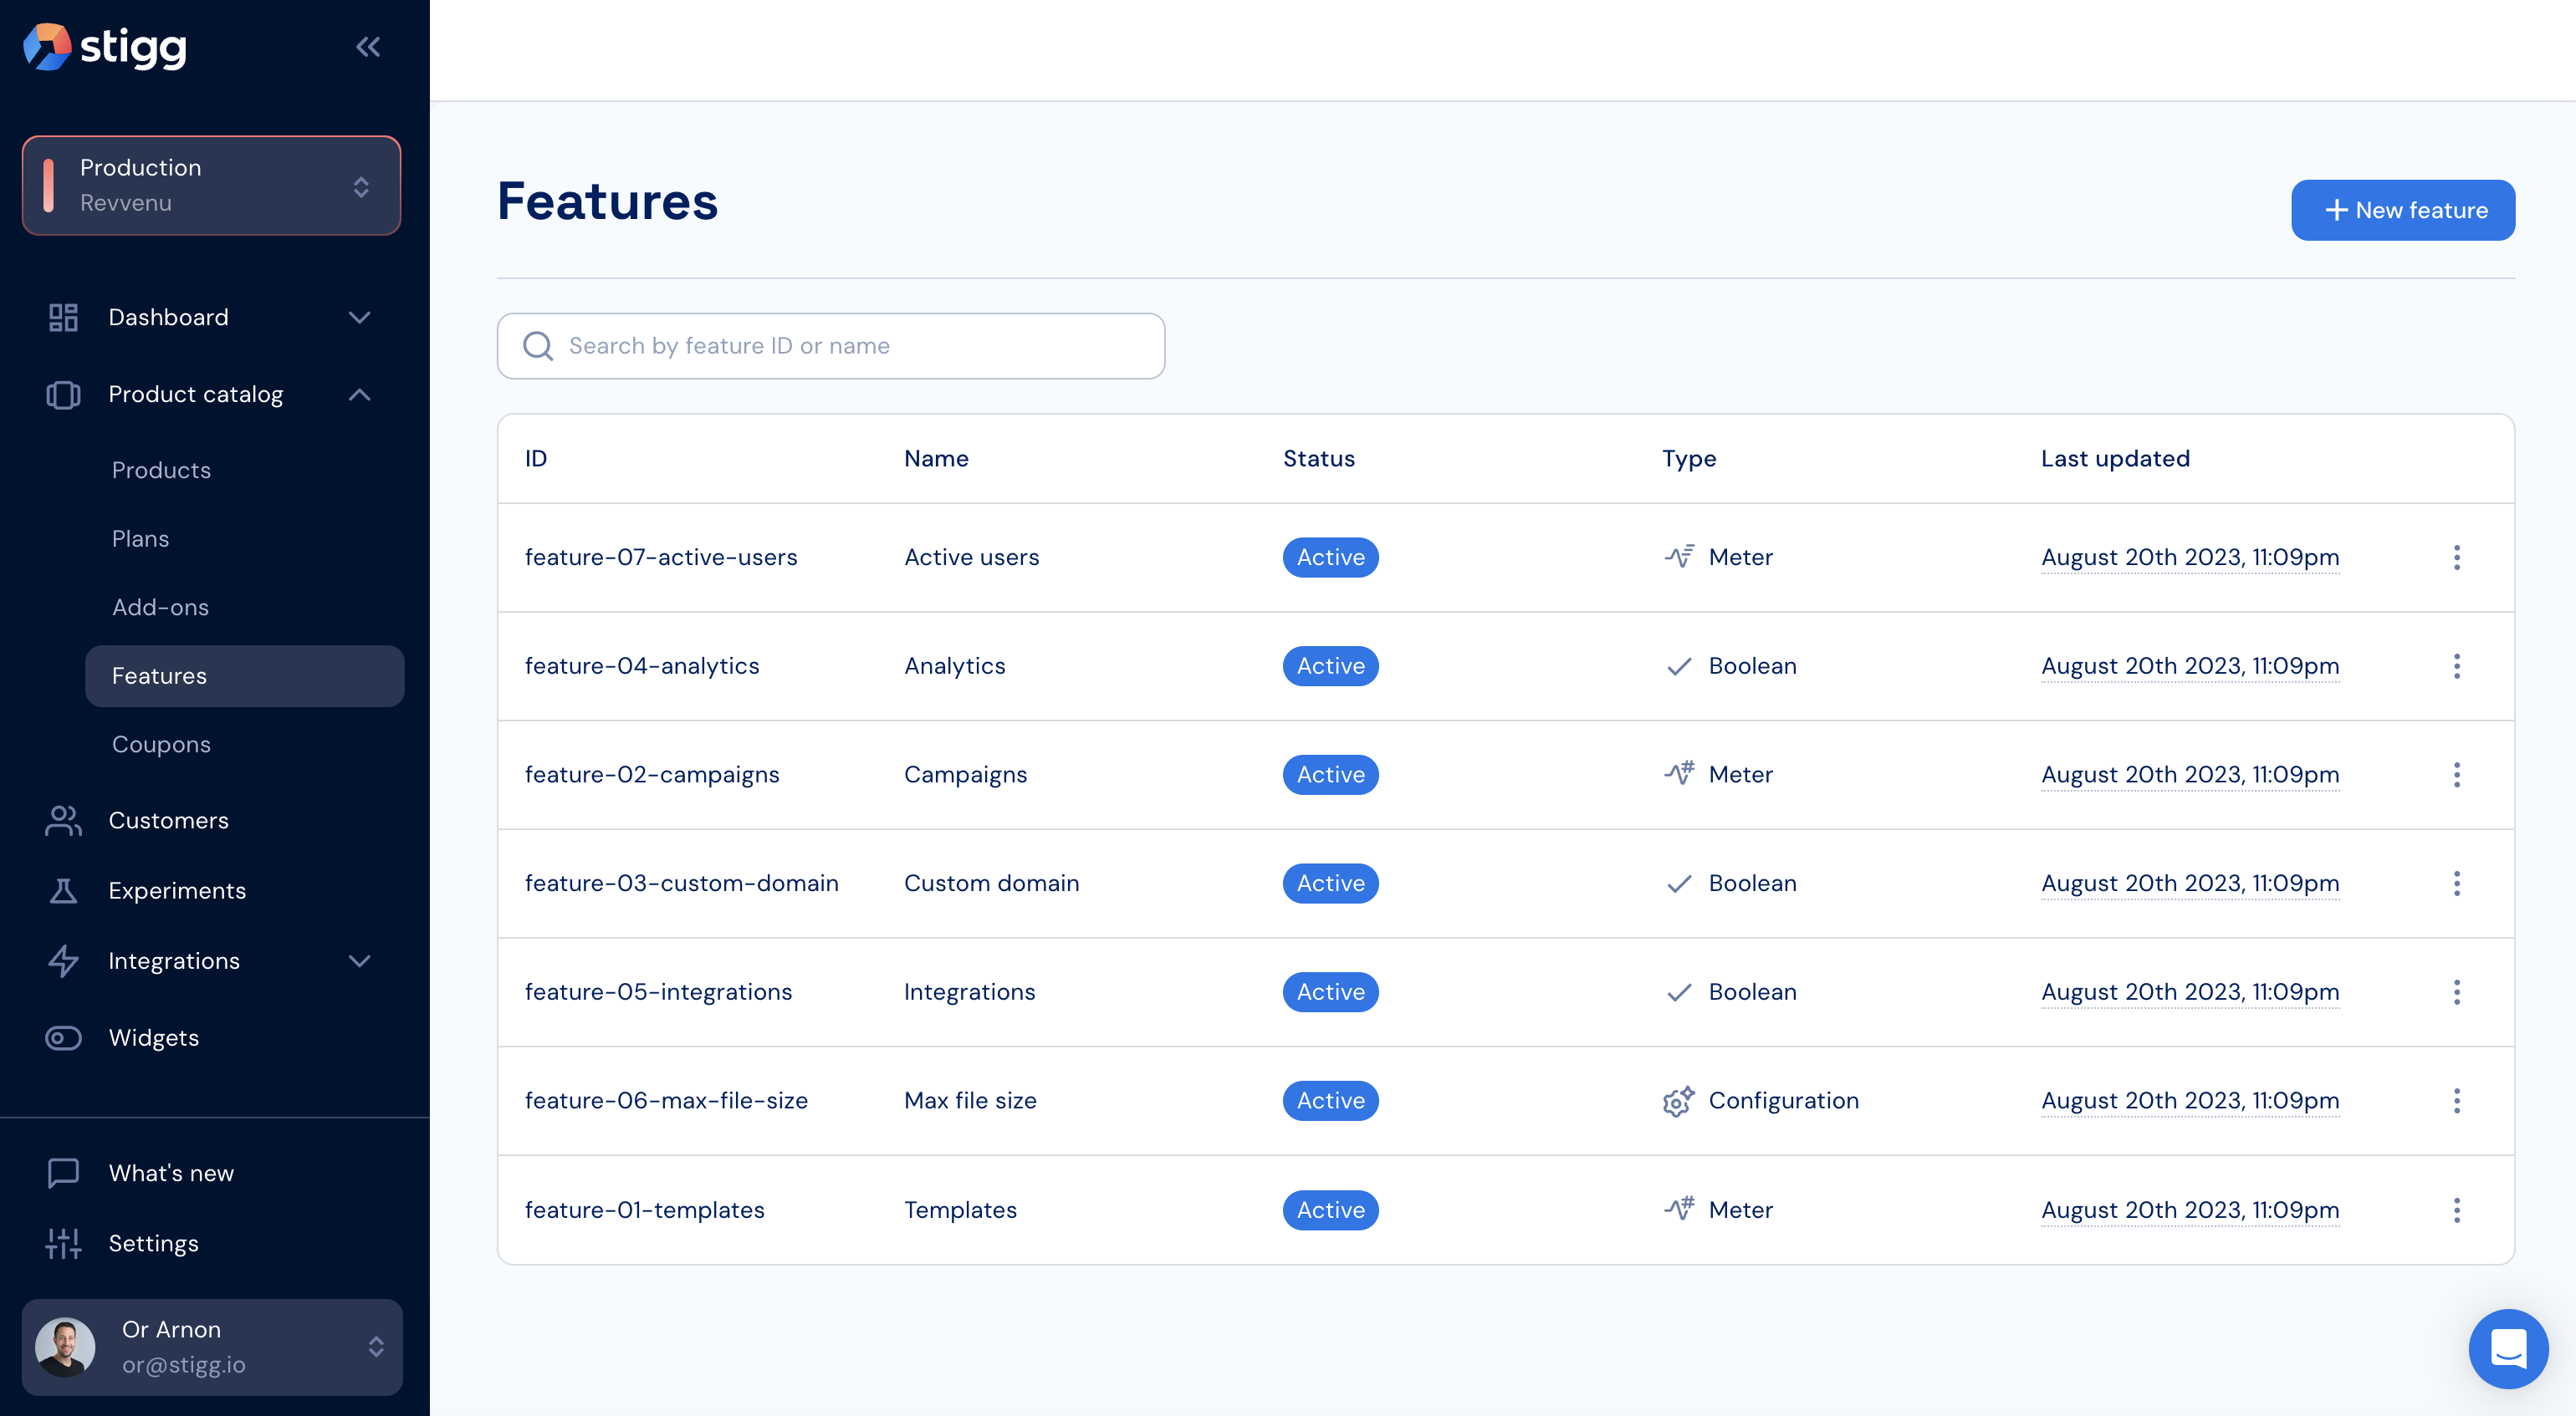2576x1416 pixels.
Task: Click the Product catalog icon
Action: pos(63,395)
